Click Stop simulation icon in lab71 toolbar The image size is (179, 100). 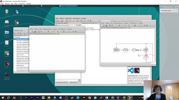pos(135,26)
